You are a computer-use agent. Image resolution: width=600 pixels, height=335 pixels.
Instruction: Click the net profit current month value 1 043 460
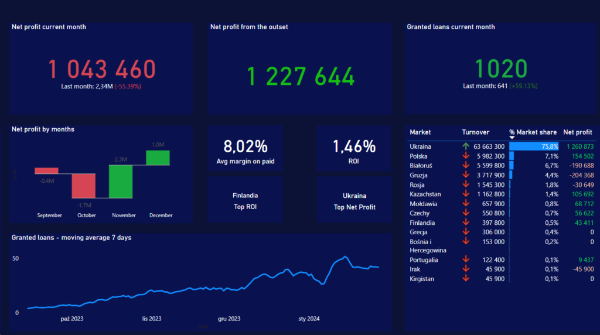coord(101,69)
